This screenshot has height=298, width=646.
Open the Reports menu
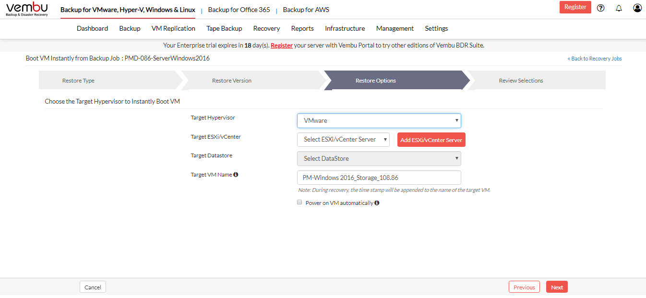click(302, 28)
